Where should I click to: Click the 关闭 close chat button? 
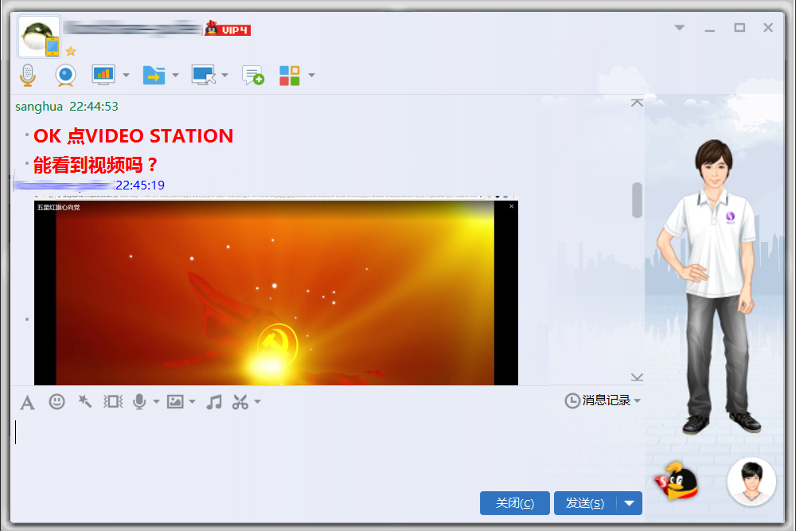click(x=514, y=502)
